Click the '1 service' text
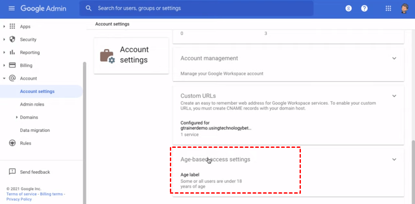The image size is (415, 204). click(x=189, y=134)
